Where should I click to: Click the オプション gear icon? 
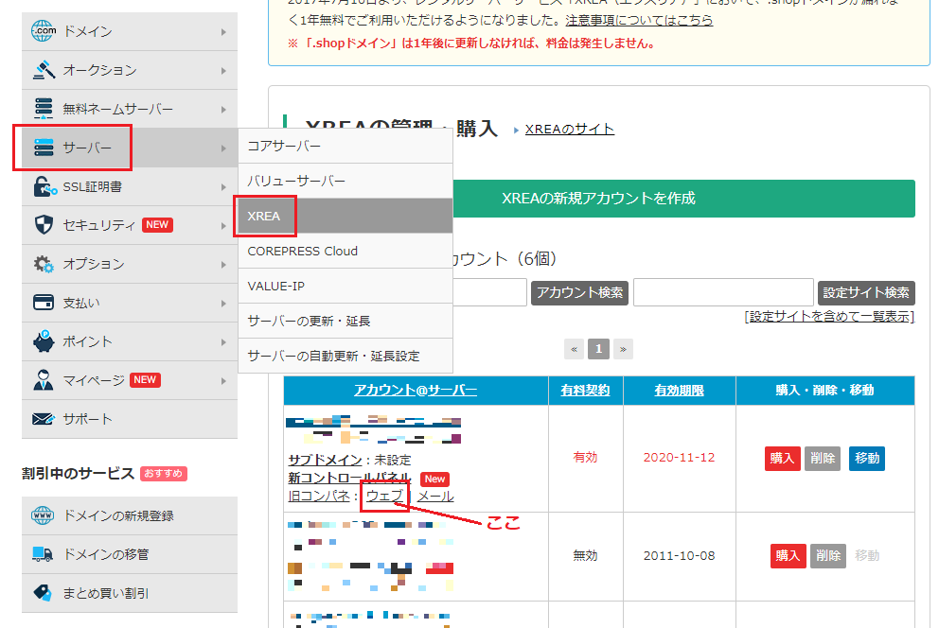(x=43, y=264)
